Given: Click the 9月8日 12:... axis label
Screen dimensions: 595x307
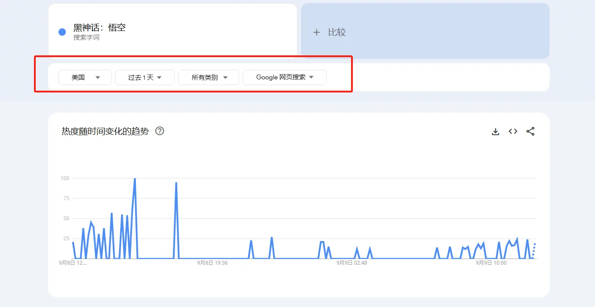Looking at the screenshot, I should pos(73,263).
